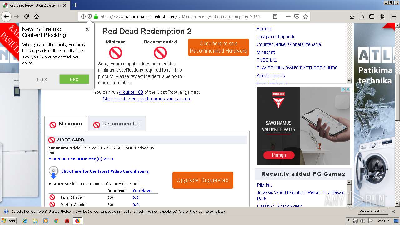Image resolution: width=400 pixels, height=225 pixels.
Task: Show the sidebars icon
Action: (x=372, y=17)
